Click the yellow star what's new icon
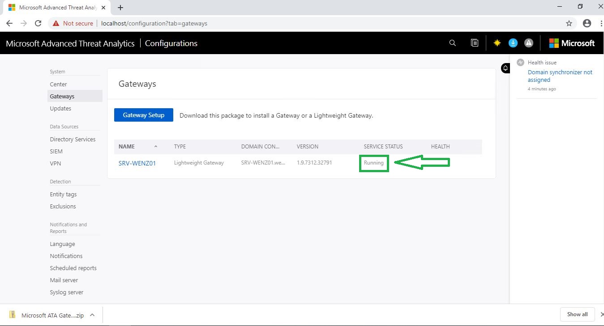The width and height of the screenshot is (604, 326). pyautogui.click(x=497, y=43)
